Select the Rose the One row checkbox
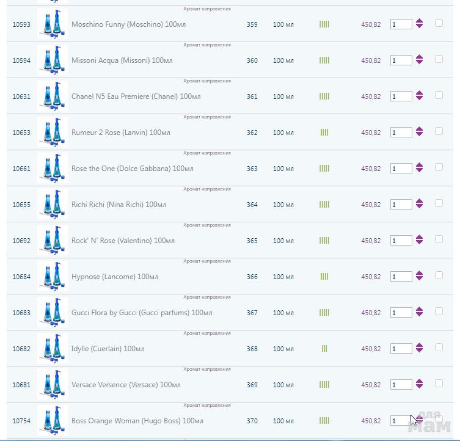 [x=439, y=167]
